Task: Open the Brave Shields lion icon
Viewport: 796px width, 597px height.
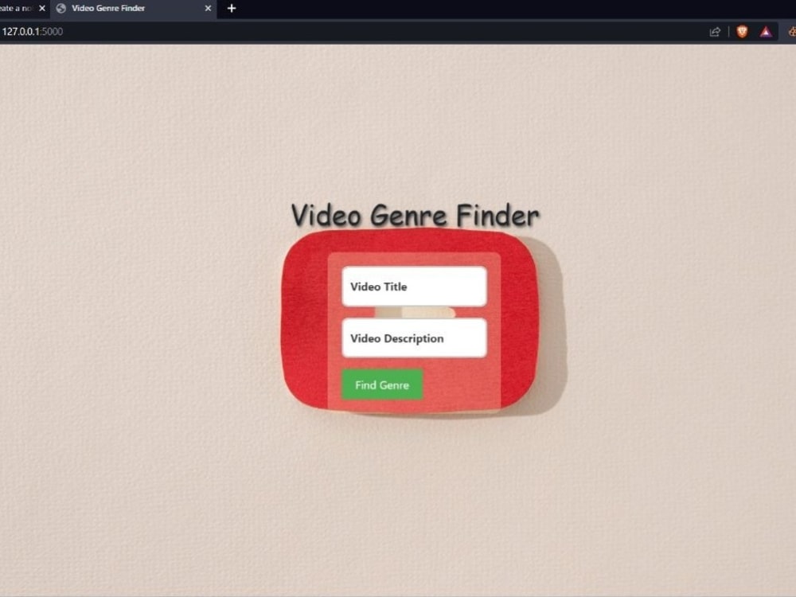Action: click(x=742, y=32)
